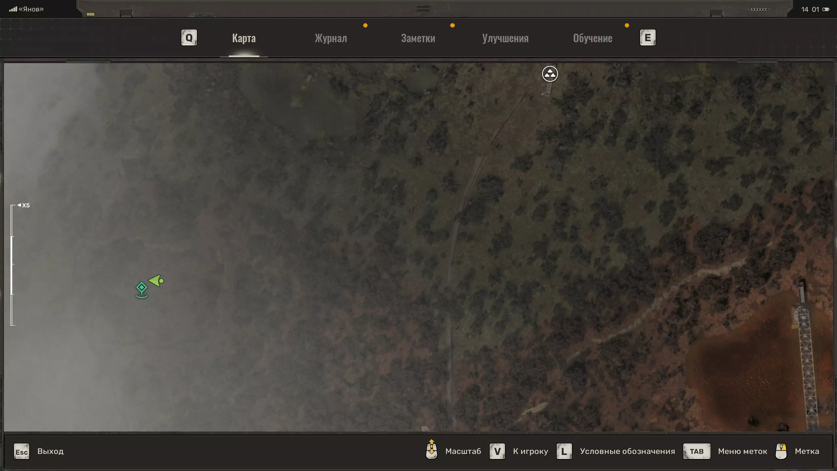The width and height of the screenshot is (837, 471).
Task: Click the radiation hazard marker on map
Action: pyautogui.click(x=550, y=74)
